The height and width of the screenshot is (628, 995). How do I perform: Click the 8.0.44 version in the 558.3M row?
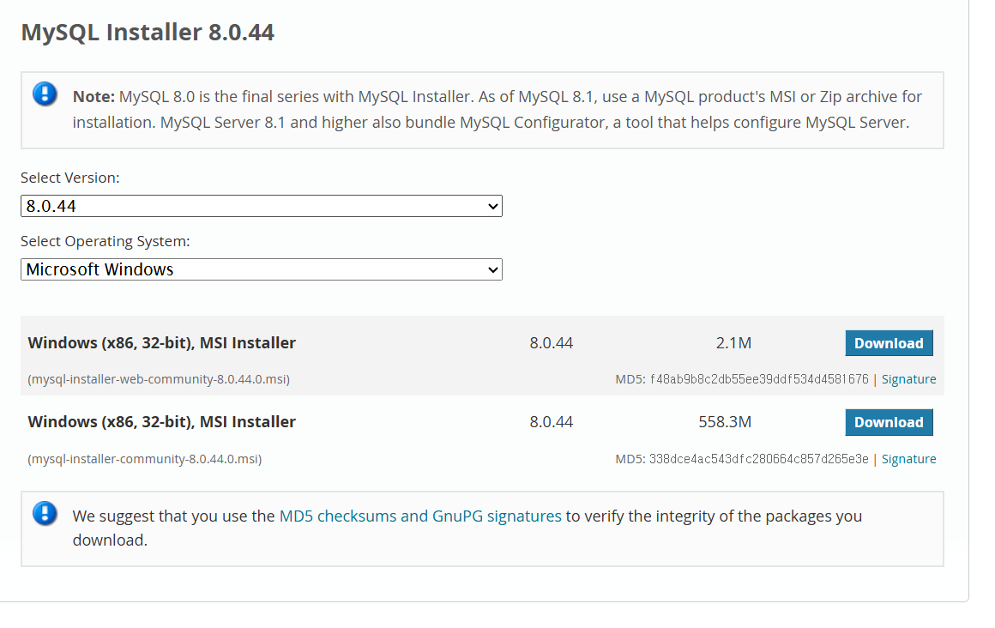552,421
